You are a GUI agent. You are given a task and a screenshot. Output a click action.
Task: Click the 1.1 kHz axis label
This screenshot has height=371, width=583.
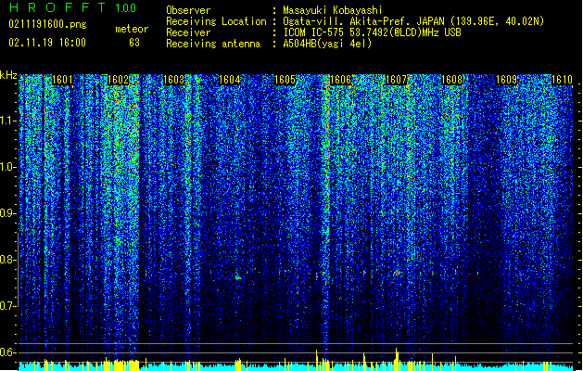point(8,121)
